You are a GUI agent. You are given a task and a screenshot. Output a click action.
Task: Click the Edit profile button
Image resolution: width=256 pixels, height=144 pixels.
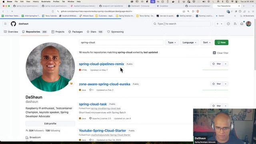(50, 124)
